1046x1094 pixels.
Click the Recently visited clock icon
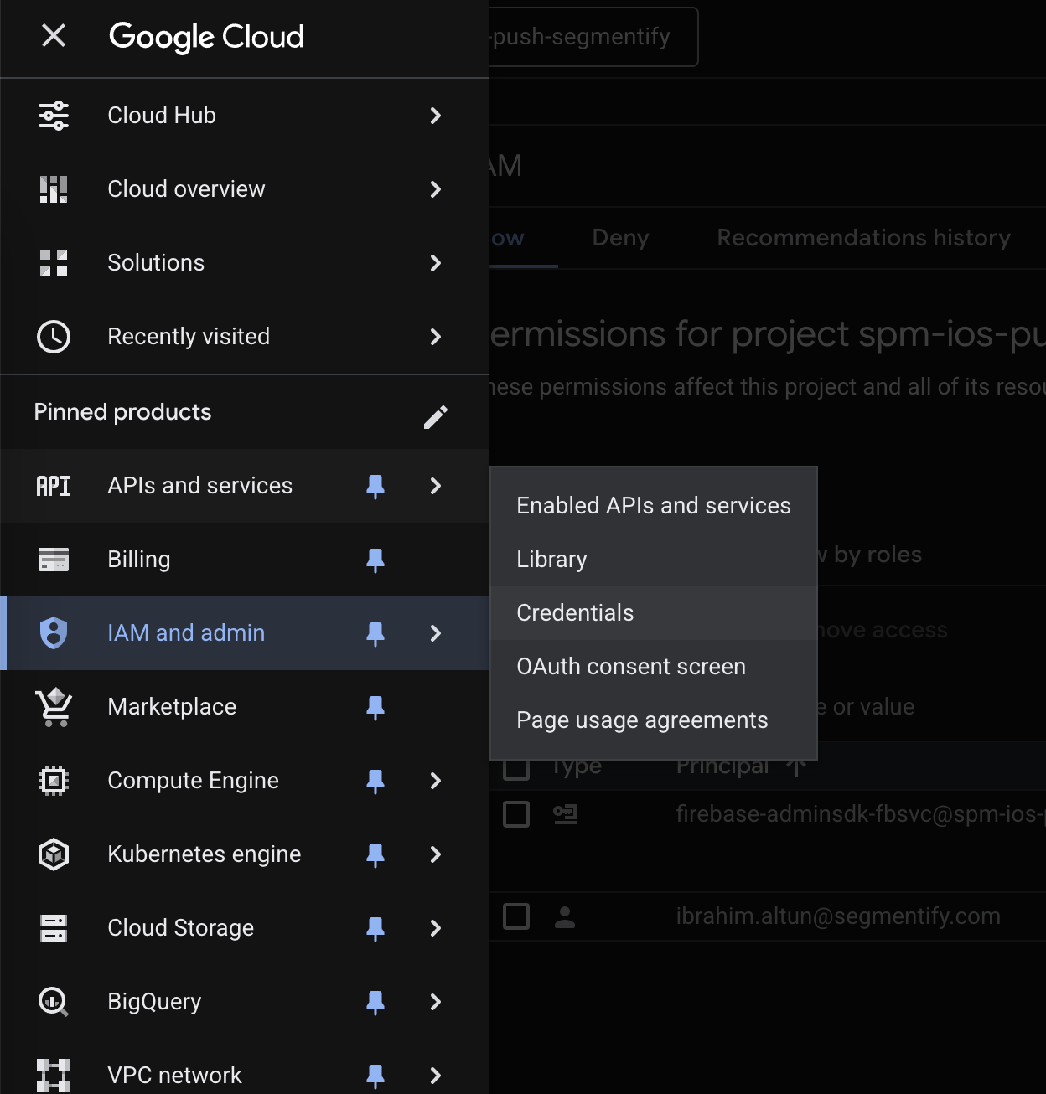click(54, 337)
